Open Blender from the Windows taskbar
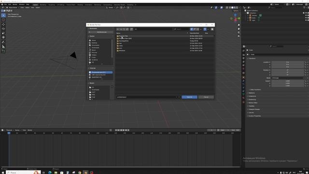The width and height of the screenshot is (309, 174). coord(86,173)
